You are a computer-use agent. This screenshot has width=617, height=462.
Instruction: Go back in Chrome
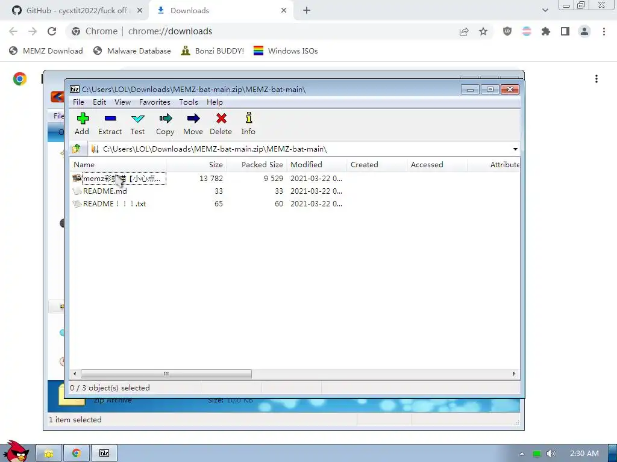13,31
